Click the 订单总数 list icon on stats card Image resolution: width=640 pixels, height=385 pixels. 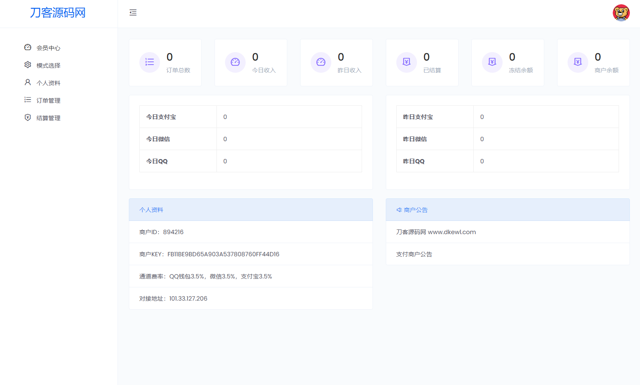[x=149, y=62]
